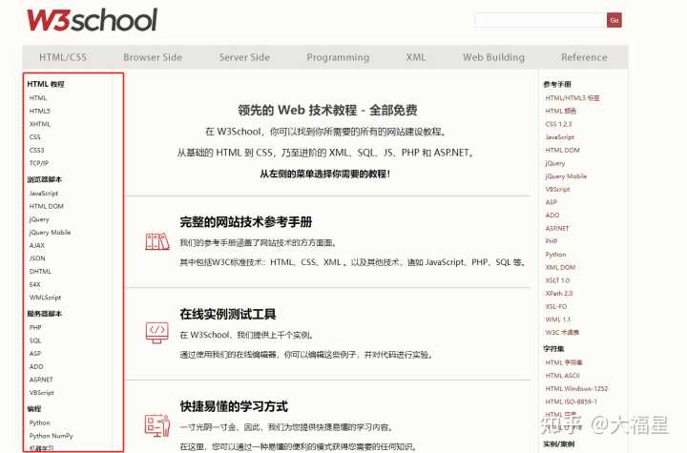Open VBScript tutorial in left sidebar
This screenshot has width=687, height=453.
tap(41, 393)
